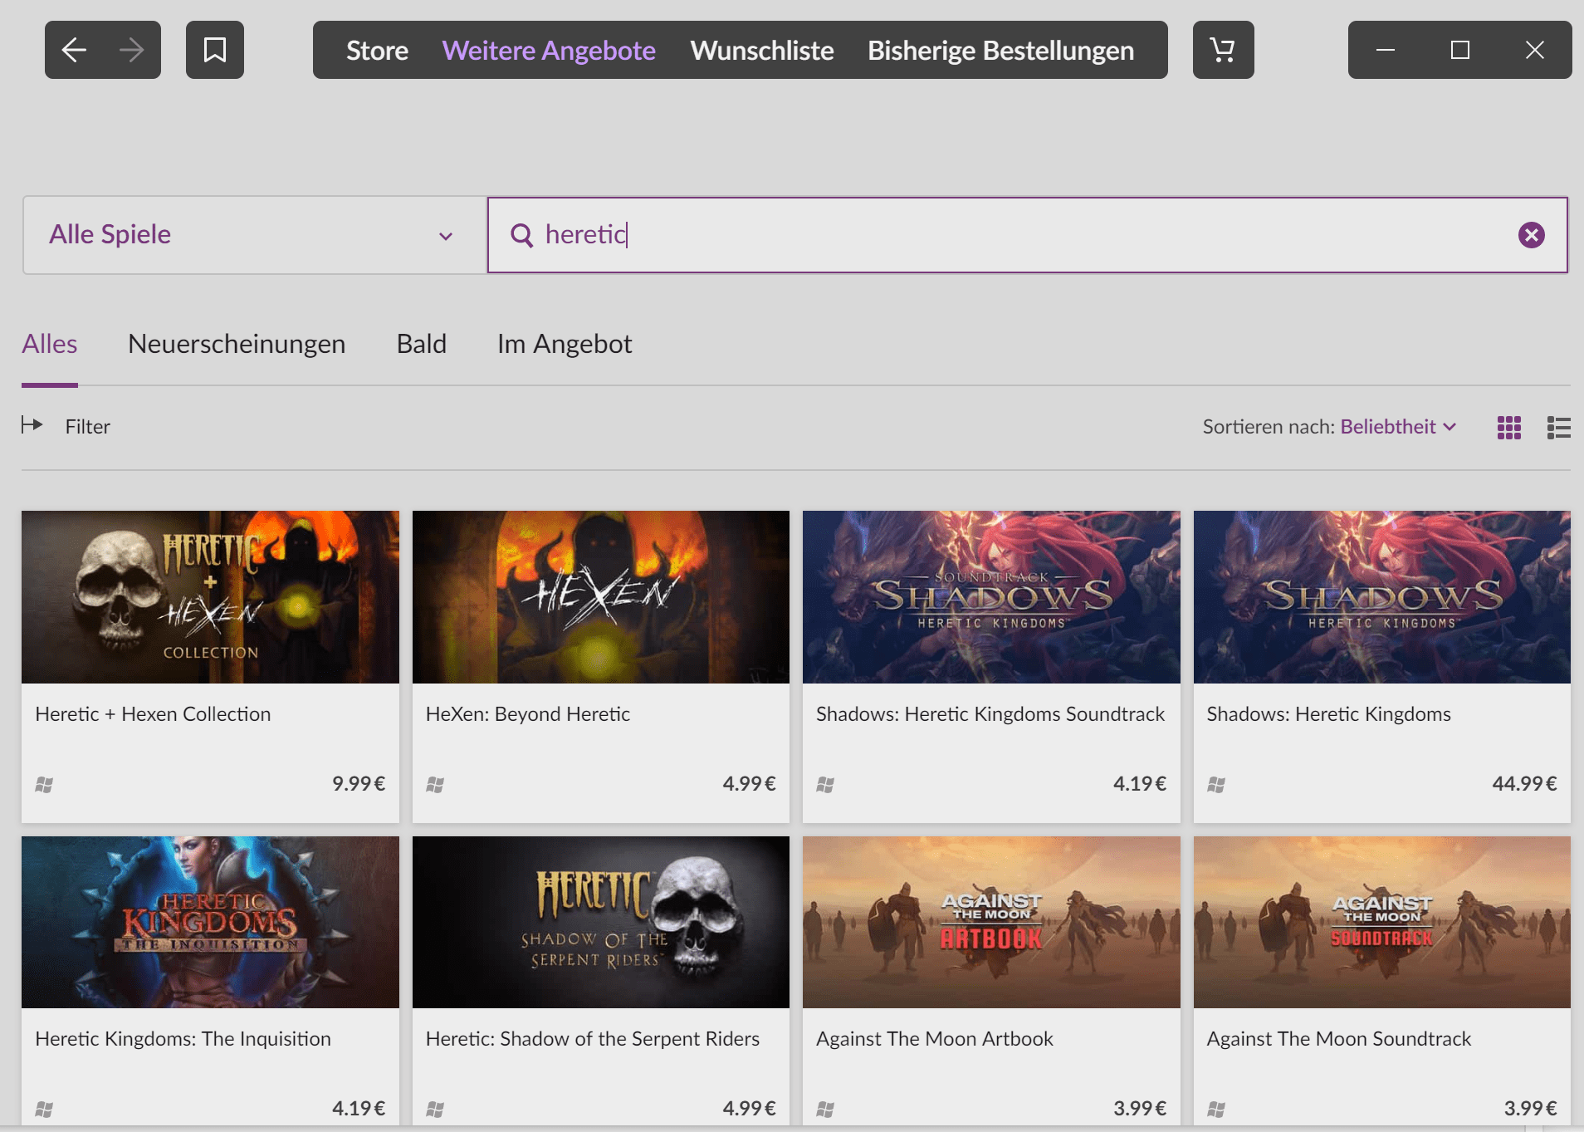Image resolution: width=1584 pixels, height=1132 pixels.
Task: Open Shadows: Heretic Kingdoms title link
Action: 1328,714
